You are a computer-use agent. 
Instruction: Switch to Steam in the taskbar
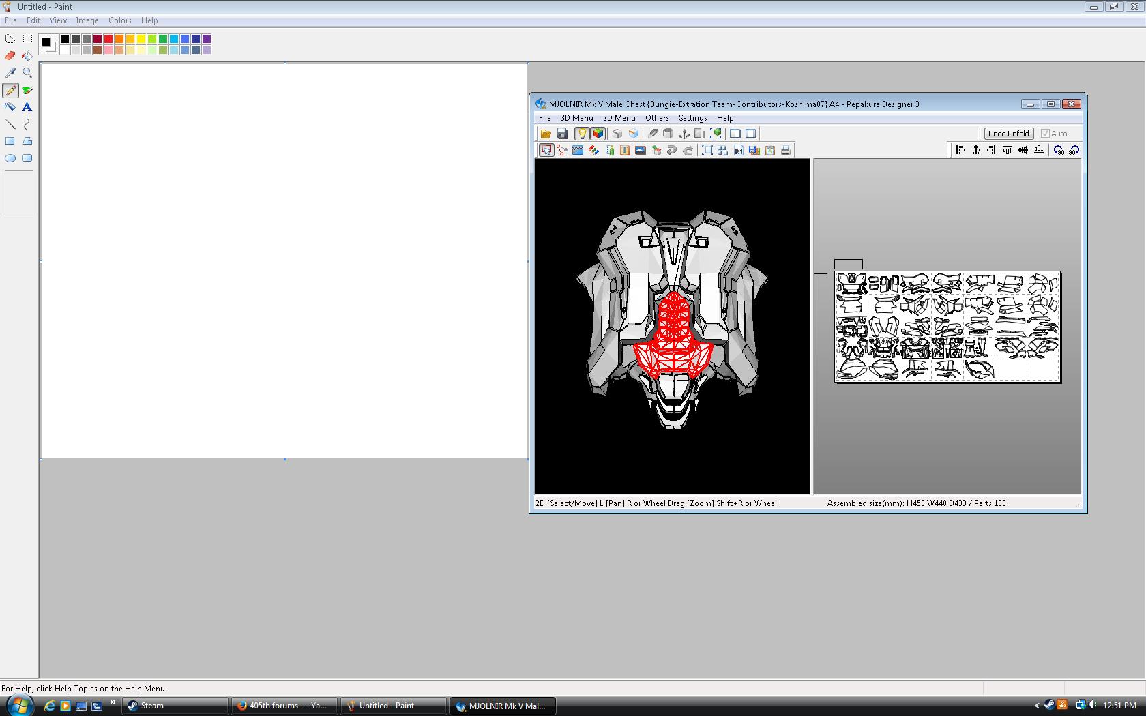[176, 706]
